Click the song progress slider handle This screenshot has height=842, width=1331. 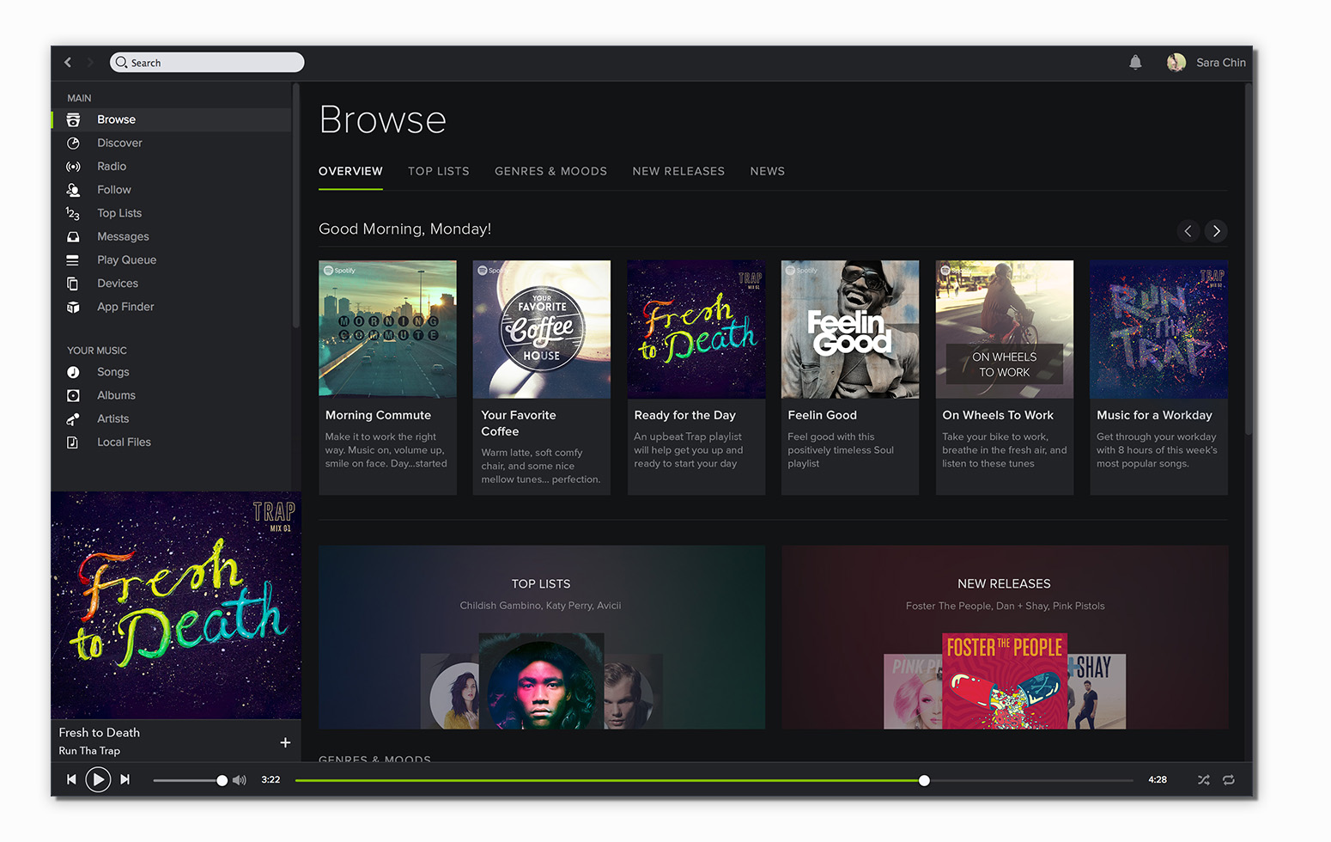[924, 780]
